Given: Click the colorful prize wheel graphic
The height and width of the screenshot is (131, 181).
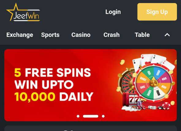Looking at the screenshot, I should click(x=153, y=83).
